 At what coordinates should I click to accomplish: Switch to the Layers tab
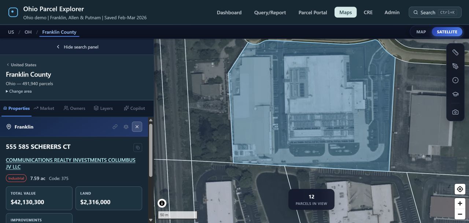pyautogui.click(x=103, y=108)
